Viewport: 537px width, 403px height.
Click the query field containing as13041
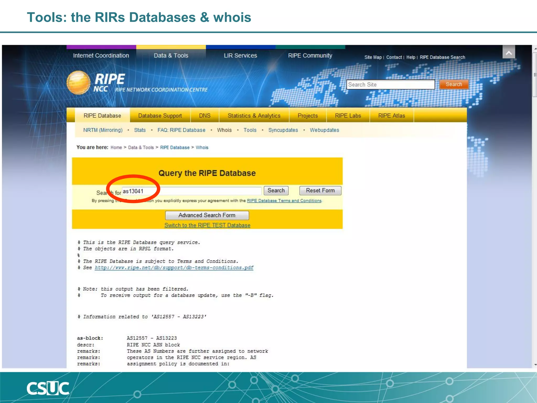coord(192,191)
